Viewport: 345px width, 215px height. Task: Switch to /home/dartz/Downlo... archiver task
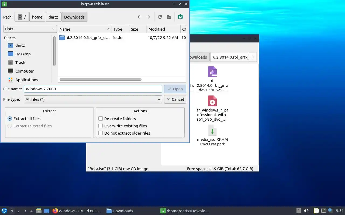(185, 211)
